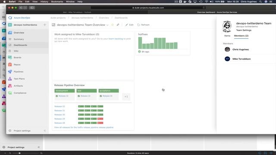Open the Repos hub icon
Image resolution: width=276 pixels, height=155 pixels.
pyautogui.click(x=10, y=65)
